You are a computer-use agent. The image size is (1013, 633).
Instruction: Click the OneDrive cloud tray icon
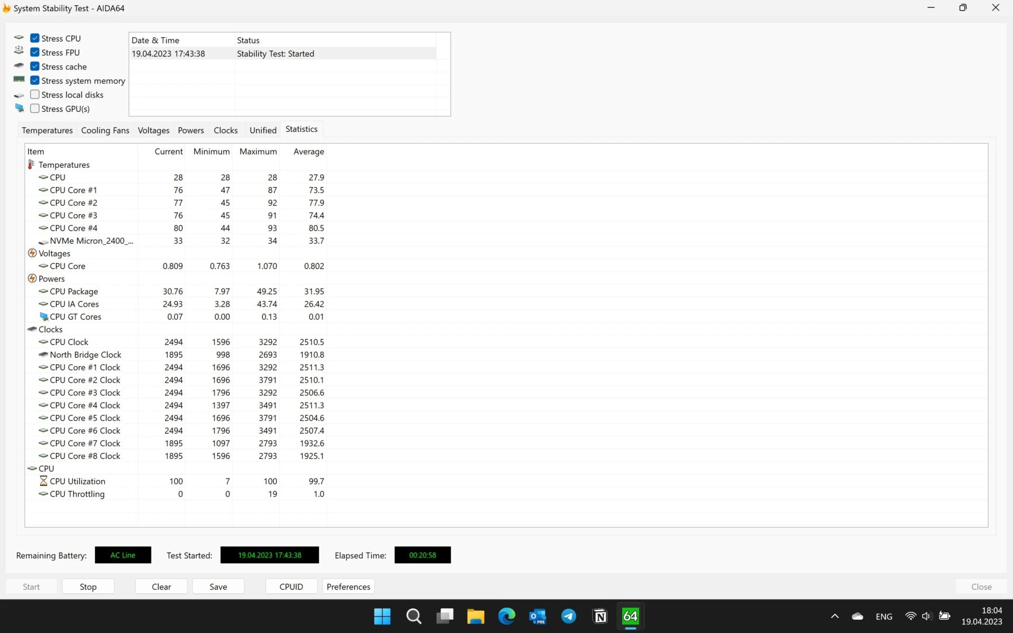[x=858, y=616]
